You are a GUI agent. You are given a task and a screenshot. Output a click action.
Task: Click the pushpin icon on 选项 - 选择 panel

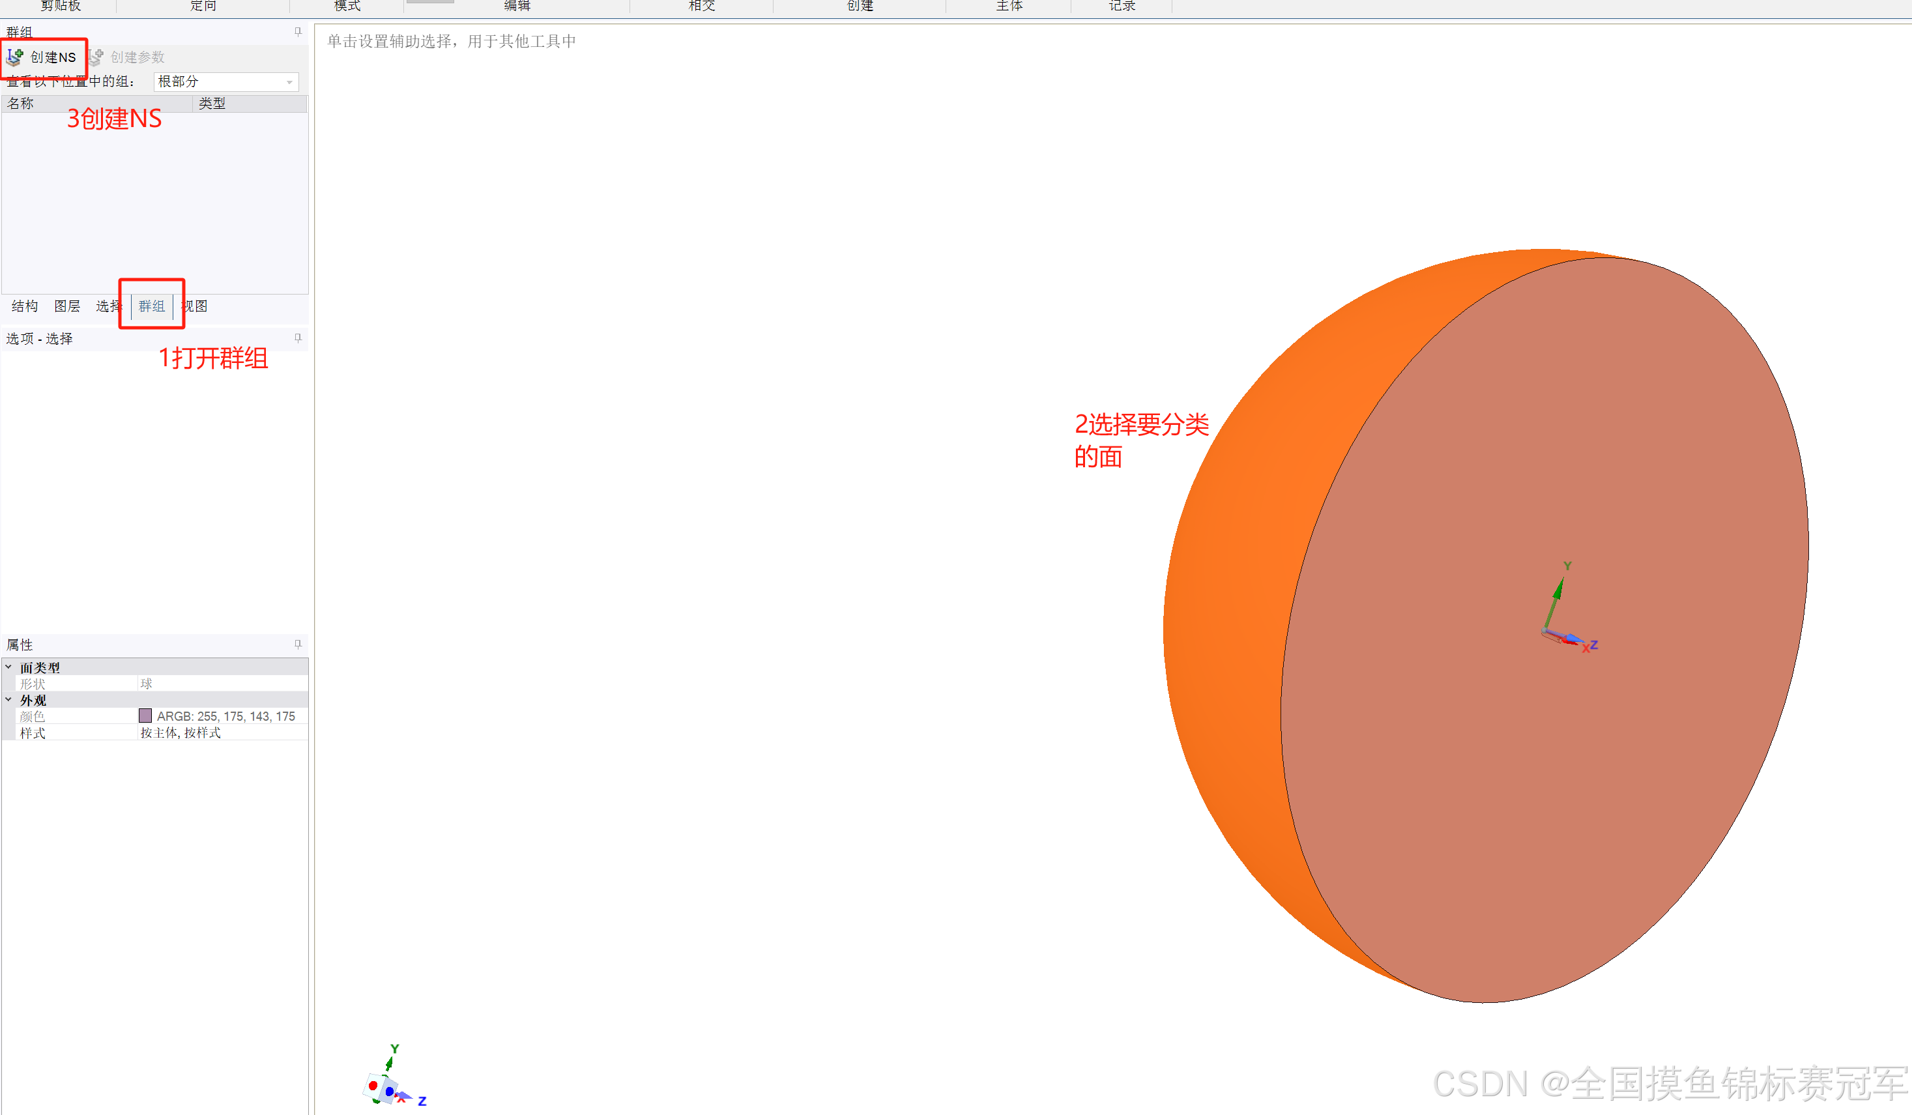297,338
